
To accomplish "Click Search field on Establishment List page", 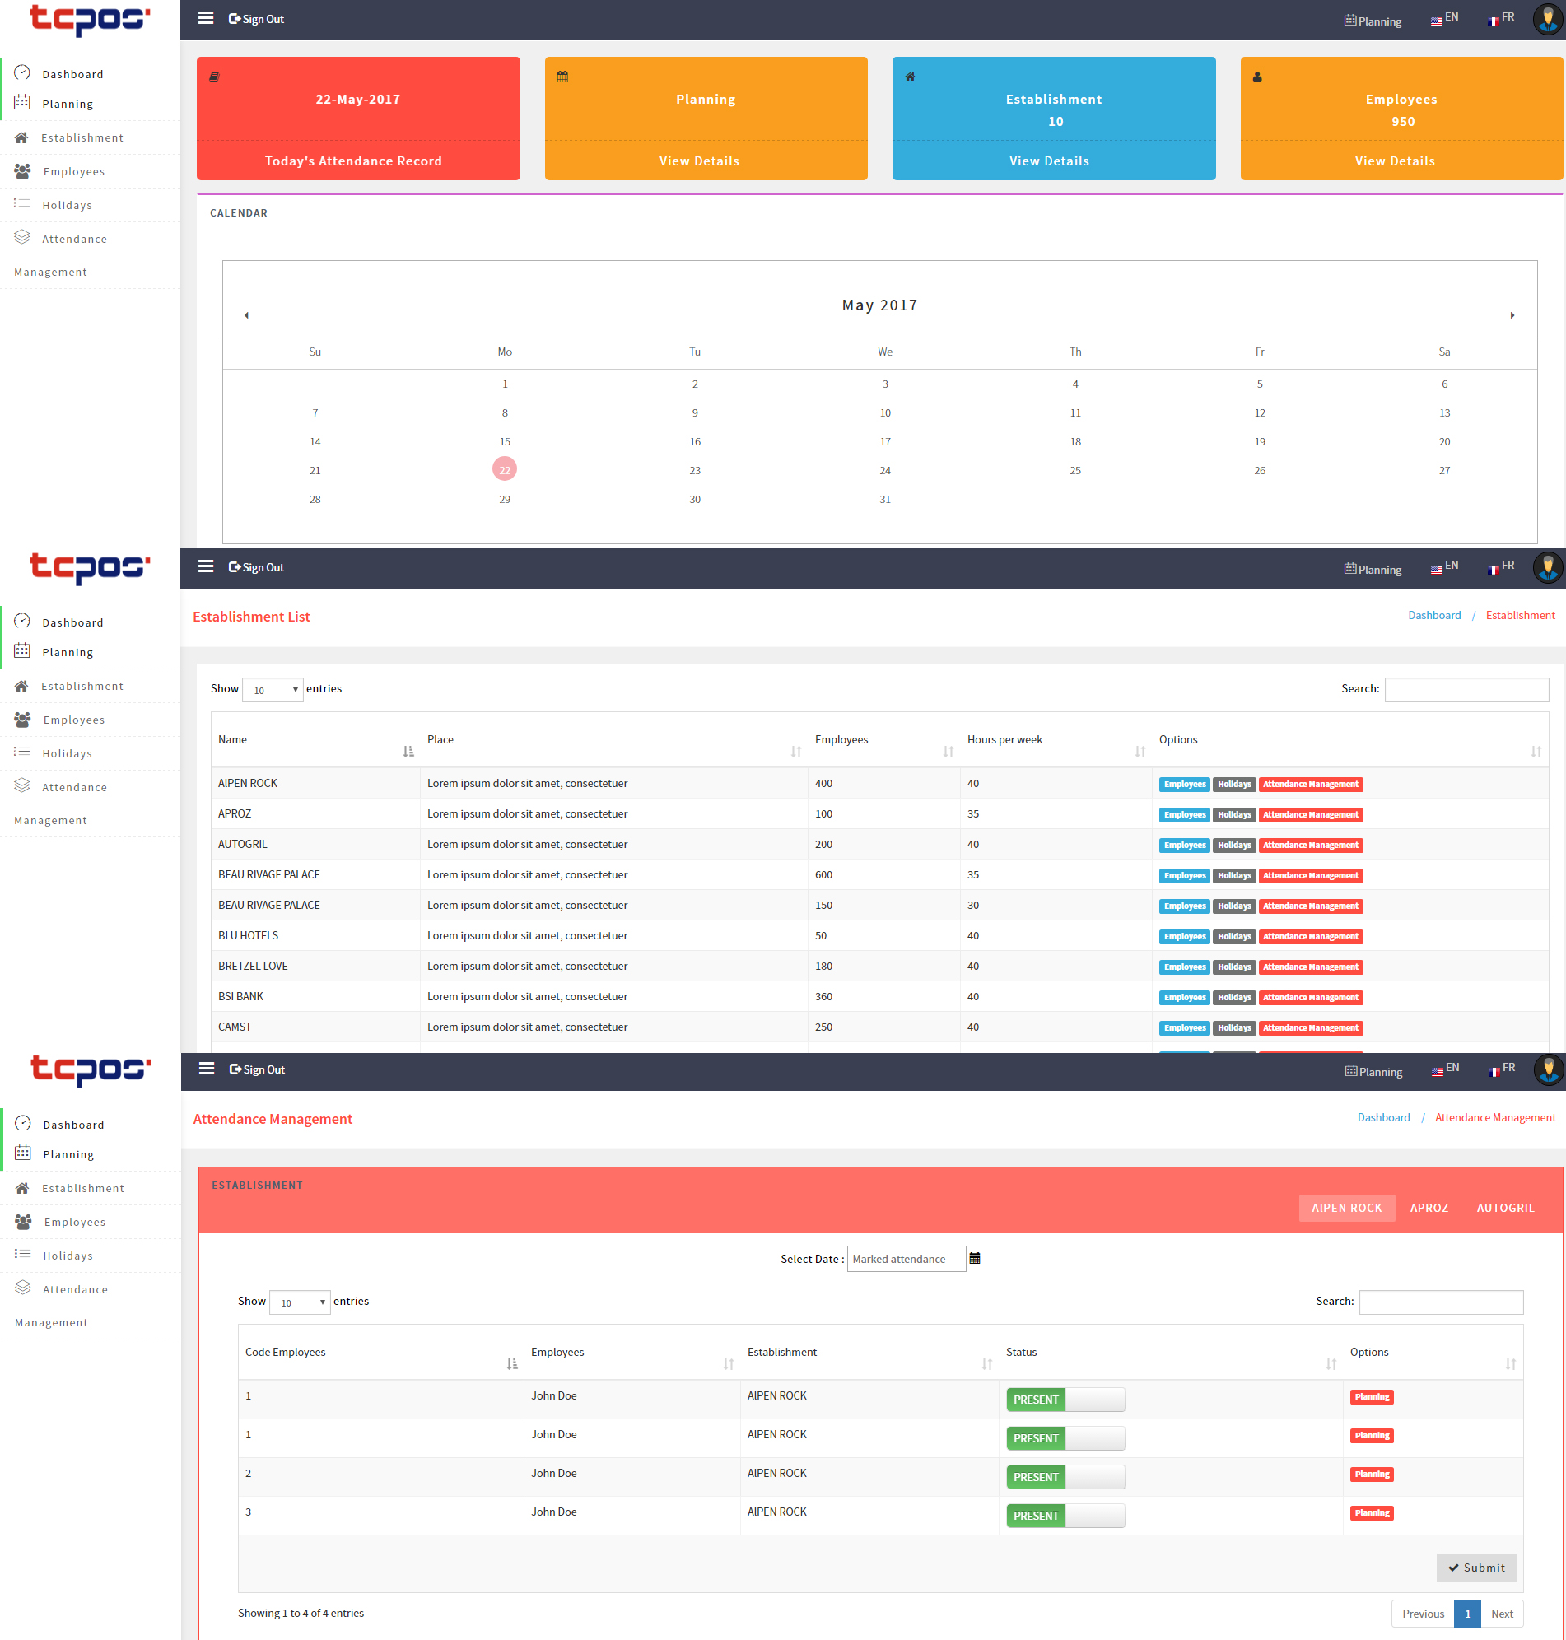I will pos(1466,689).
